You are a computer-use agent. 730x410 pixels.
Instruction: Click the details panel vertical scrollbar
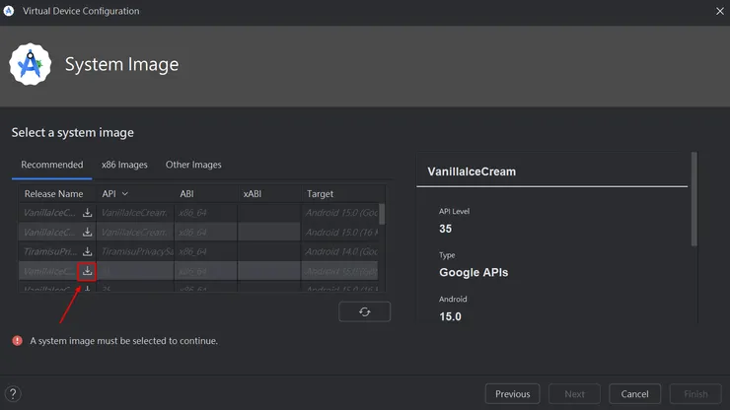(694, 199)
